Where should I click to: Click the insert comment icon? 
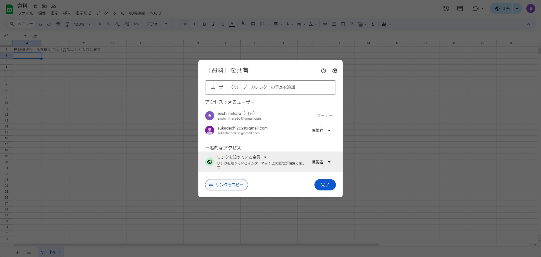[x=334, y=24]
